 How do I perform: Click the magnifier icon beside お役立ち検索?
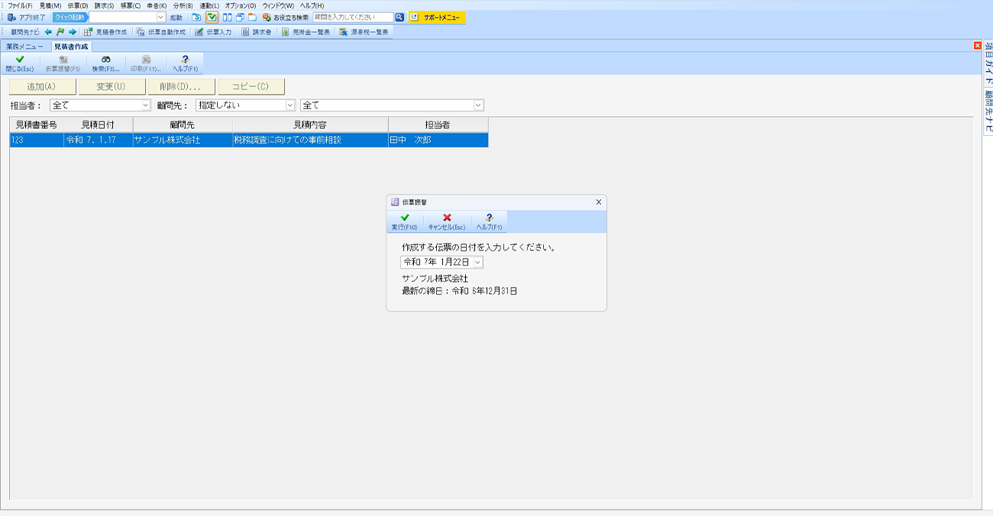click(x=399, y=17)
